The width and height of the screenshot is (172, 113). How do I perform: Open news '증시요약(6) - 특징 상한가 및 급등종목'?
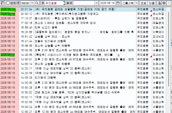[61, 19]
